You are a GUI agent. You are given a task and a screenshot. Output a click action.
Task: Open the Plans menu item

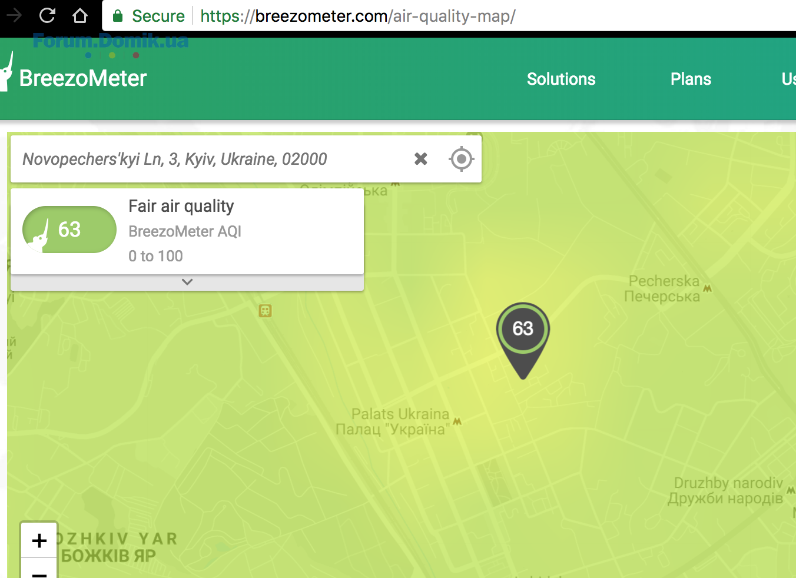coord(691,79)
